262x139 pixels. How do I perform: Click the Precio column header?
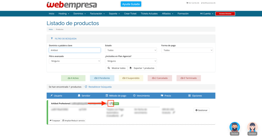(x=166, y=96)
